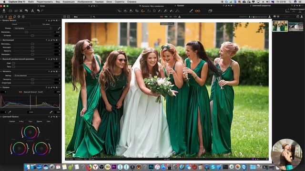Image resolution: width=305 pixels, height=171 pixels.
Task: Open the Коррекции menu
Action: click(69, 1)
